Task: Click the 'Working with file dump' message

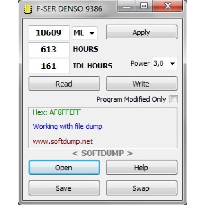Action: click(x=68, y=126)
